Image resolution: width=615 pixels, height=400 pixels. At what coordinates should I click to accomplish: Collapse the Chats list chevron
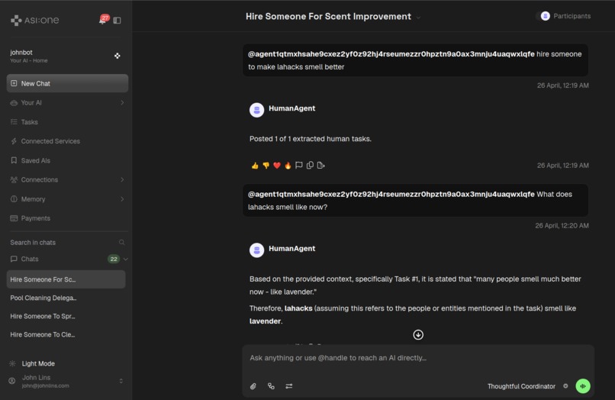pos(125,259)
